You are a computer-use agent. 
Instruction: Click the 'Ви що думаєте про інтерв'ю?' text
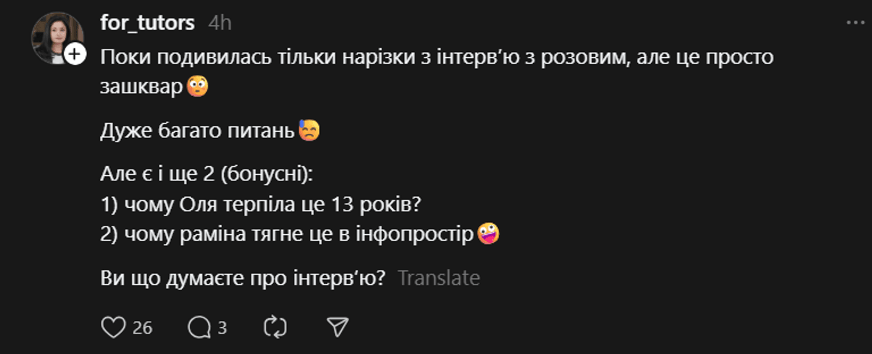[243, 278]
